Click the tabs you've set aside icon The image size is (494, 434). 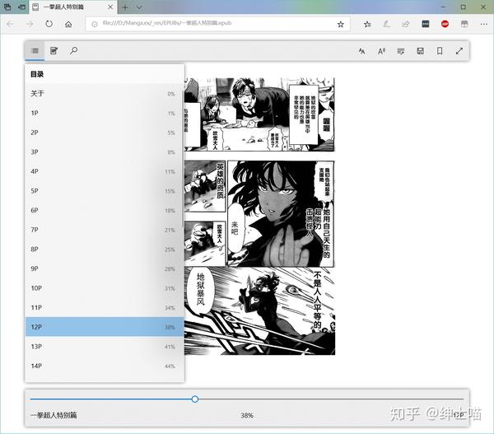[x=7, y=7]
